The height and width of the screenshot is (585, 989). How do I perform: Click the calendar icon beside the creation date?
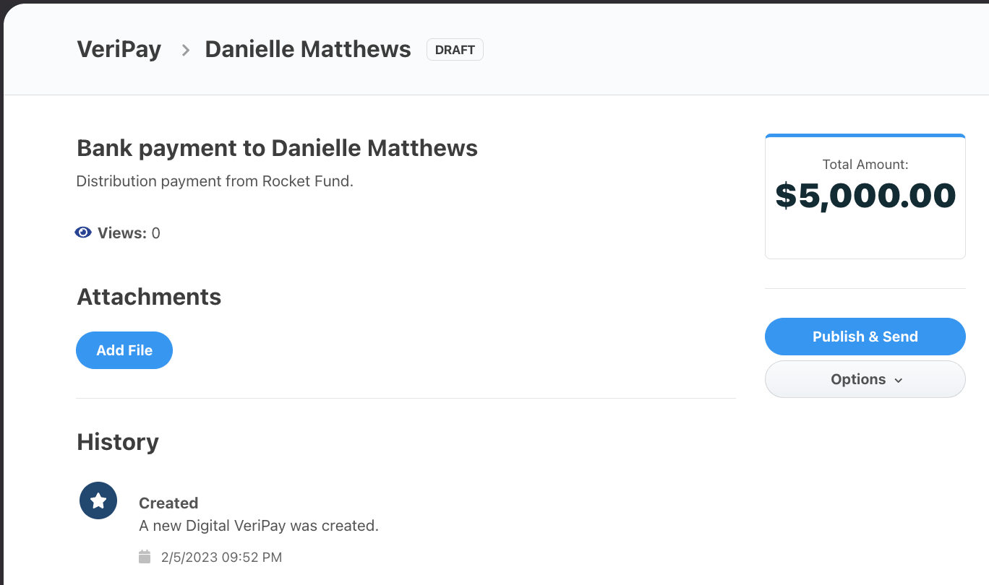click(144, 556)
